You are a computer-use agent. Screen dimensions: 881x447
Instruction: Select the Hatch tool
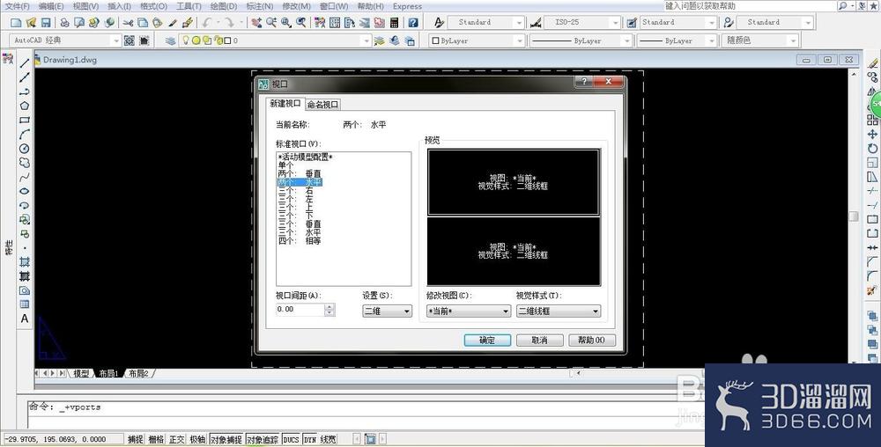click(x=24, y=262)
